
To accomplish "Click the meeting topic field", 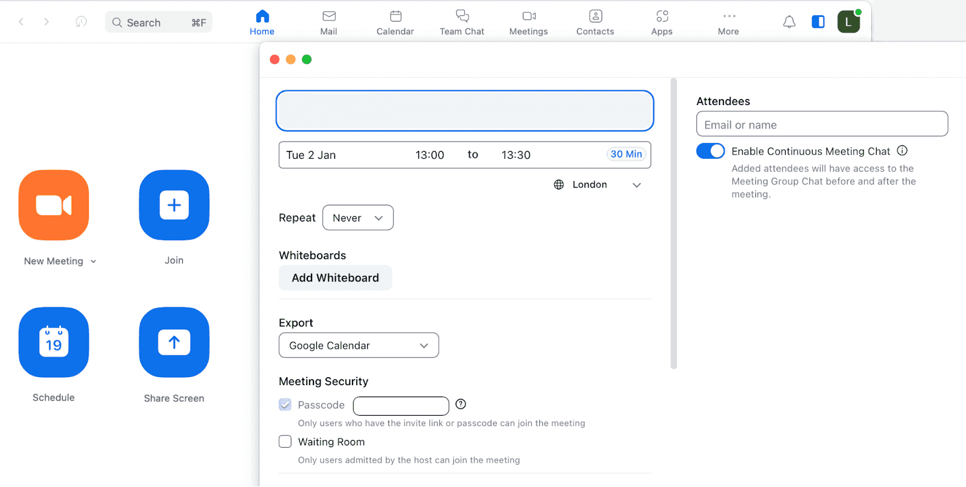I will pos(465,111).
